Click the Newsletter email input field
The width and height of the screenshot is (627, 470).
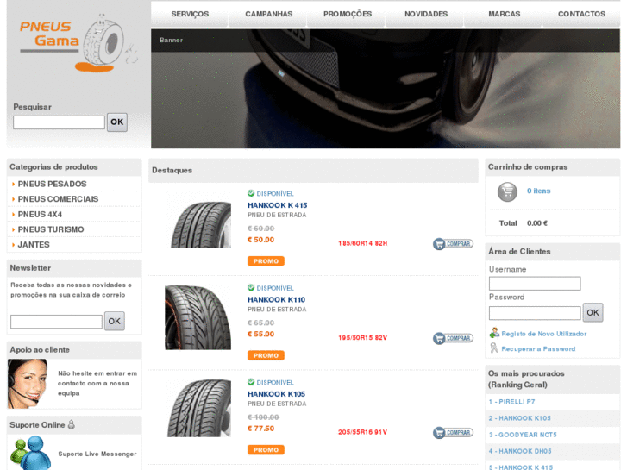56,322
